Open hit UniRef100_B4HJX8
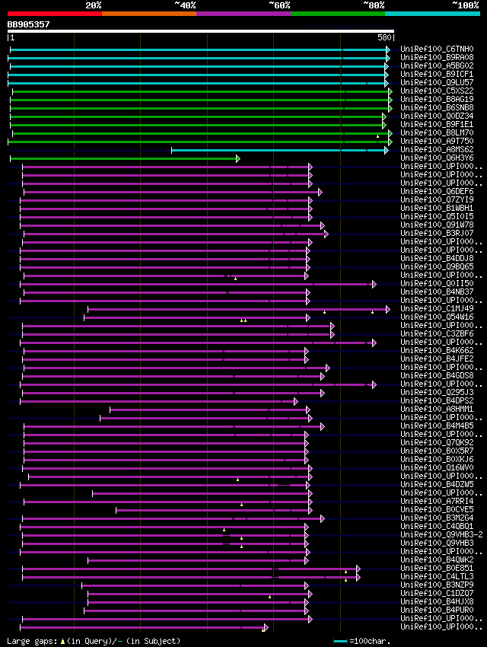This screenshot has width=487, height=647. pyautogui.click(x=437, y=602)
